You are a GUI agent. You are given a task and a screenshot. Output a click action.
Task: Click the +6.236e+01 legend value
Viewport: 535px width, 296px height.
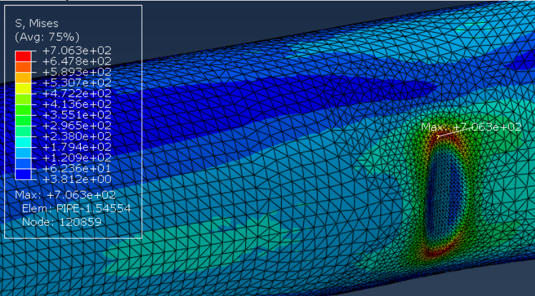coord(77,168)
